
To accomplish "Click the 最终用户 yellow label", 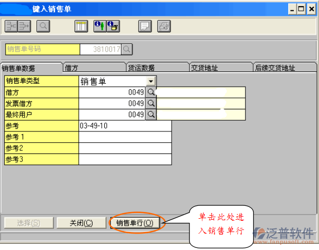I will tap(42, 114).
